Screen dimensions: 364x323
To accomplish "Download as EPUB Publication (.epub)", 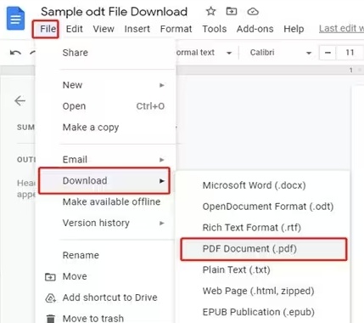I will 262,312.
